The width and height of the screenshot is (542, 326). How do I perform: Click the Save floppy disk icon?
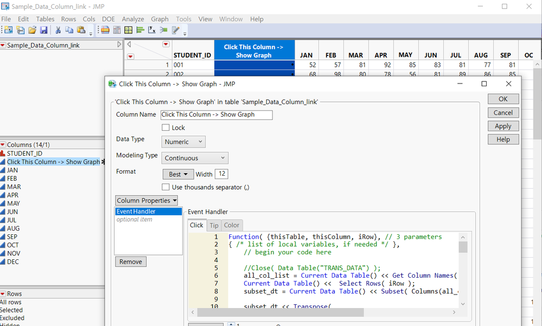click(43, 30)
